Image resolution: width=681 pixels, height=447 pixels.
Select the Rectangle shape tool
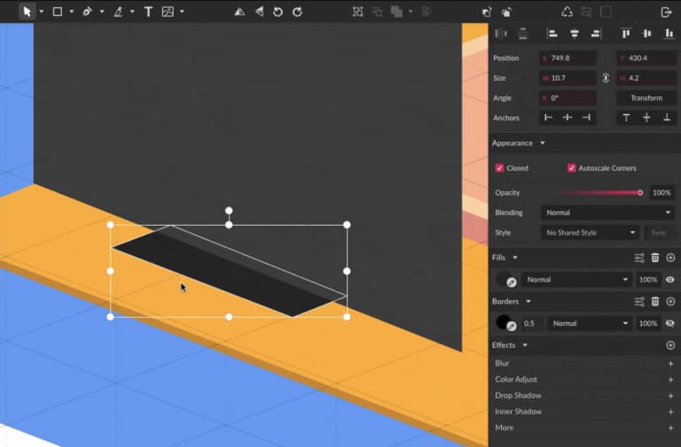58,12
